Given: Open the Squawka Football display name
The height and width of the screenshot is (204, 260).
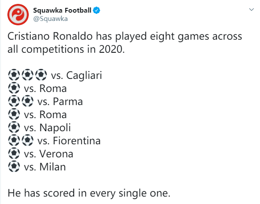Looking at the screenshot, I should (x=62, y=10).
